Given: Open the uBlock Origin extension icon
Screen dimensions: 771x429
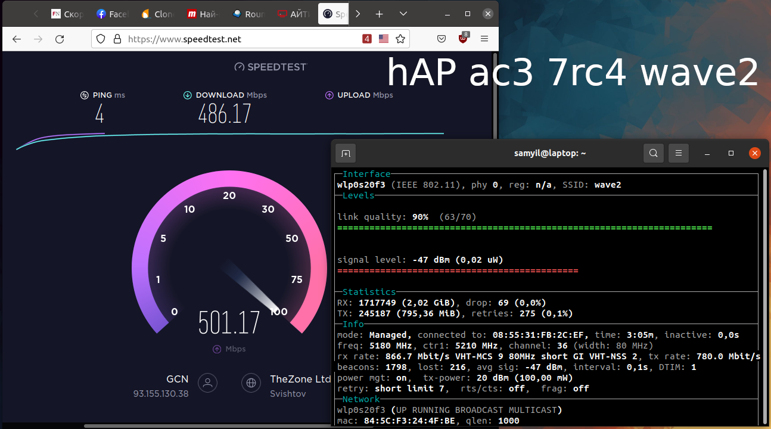Looking at the screenshot, I should coord(463,39).
